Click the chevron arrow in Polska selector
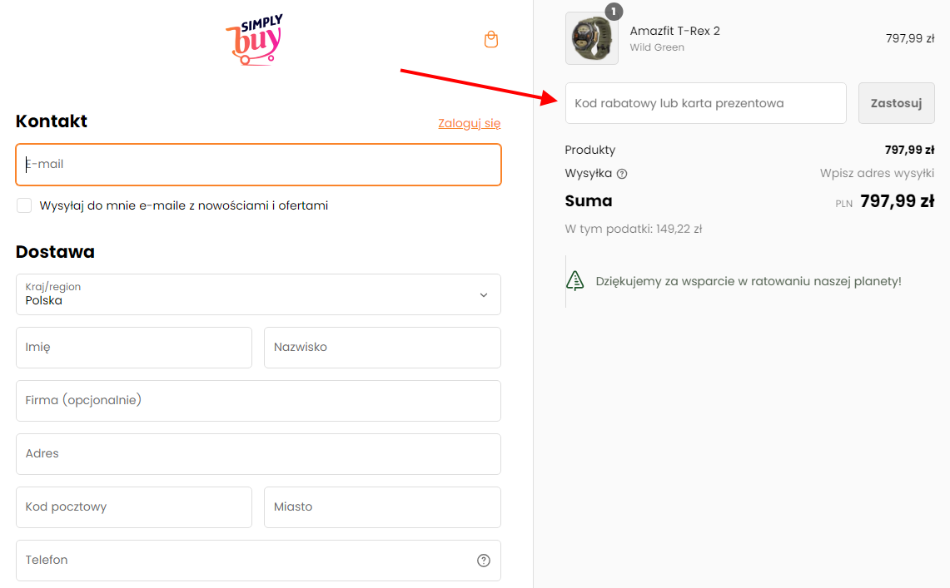Screen dimensions: 950x588 (484, 295)
